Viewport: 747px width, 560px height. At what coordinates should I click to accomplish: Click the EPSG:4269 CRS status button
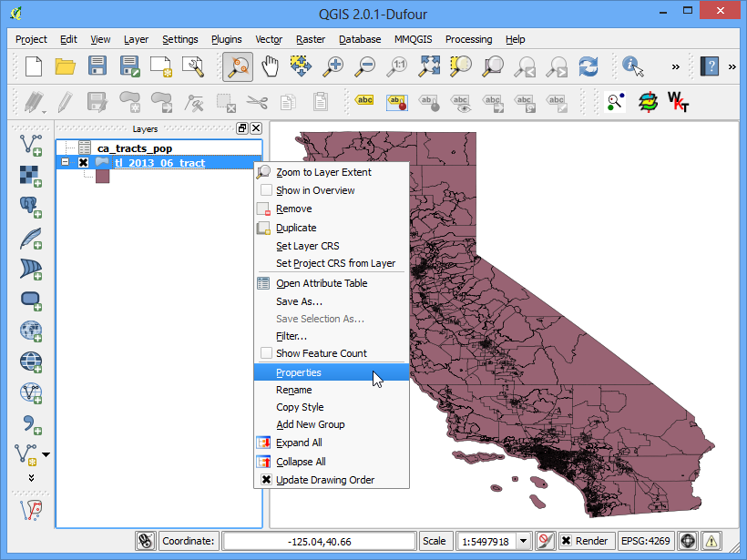tap(646, 541)
